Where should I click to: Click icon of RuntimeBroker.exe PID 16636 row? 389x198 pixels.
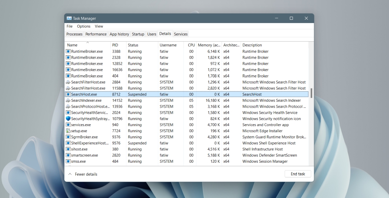click(x=68, y=70)
